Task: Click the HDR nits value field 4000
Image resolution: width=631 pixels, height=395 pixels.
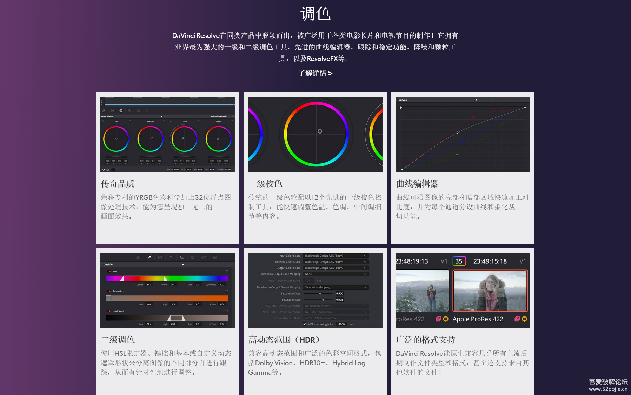Action: pos(341,324)
